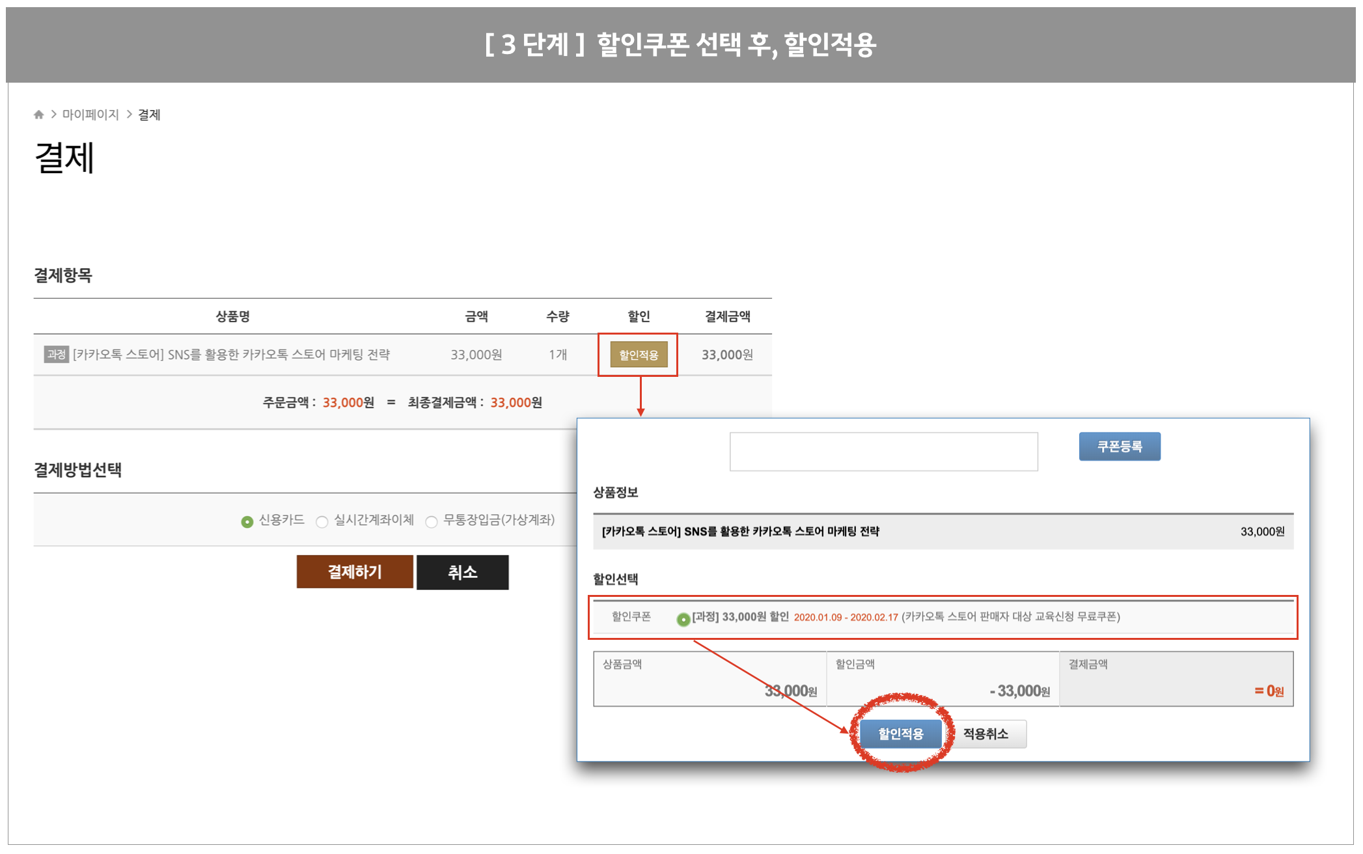Image resolution: width=1363 pixels, height=854 pixels.
Task: Click the black 취소 button
Action: (463, 572)
